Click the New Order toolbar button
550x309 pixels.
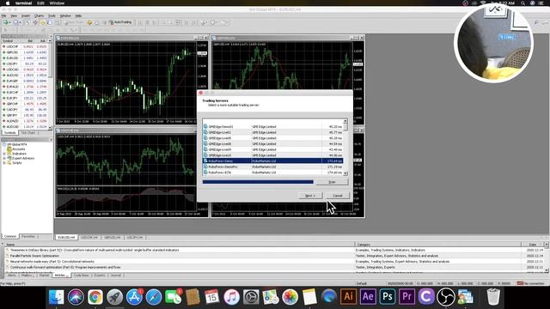(x=75, y=22)
